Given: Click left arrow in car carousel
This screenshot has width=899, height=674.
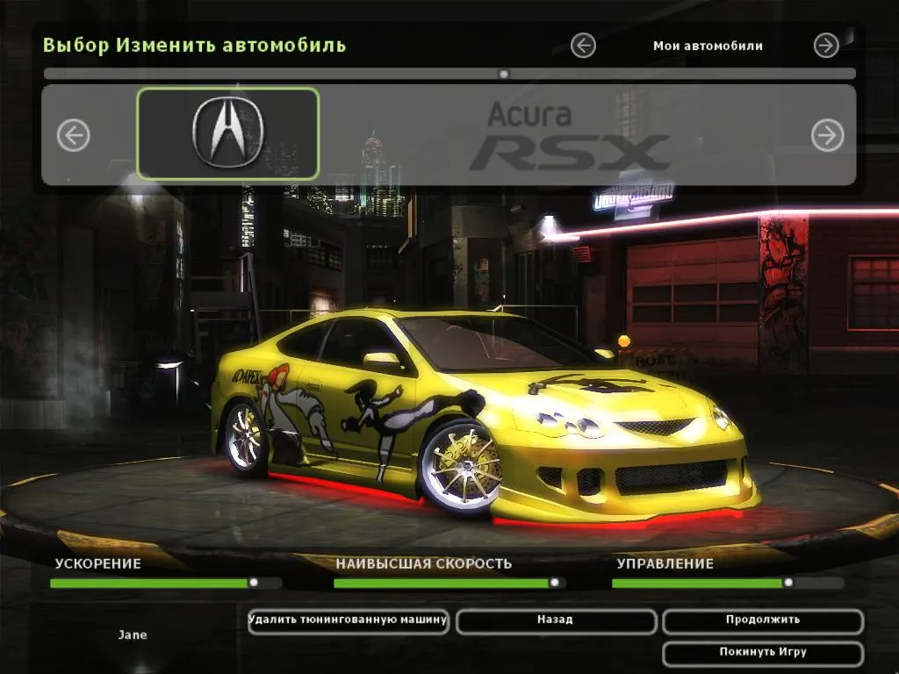Looking at the screenshot, I should pyautogui.click(x=74, y=135).
